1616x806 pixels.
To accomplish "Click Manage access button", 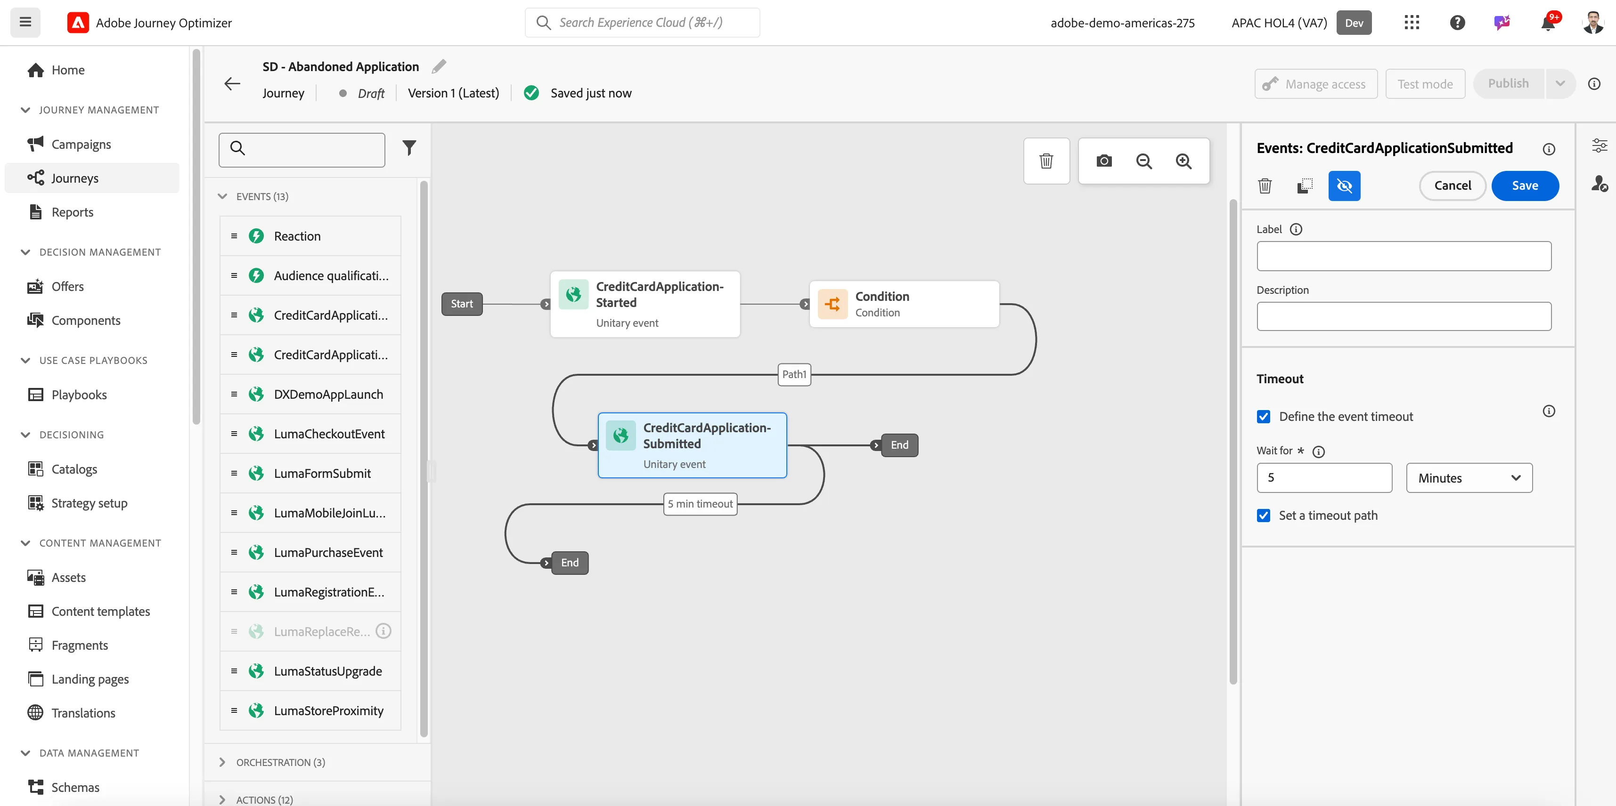I will pyautogui.click(x=1315, y=83).
